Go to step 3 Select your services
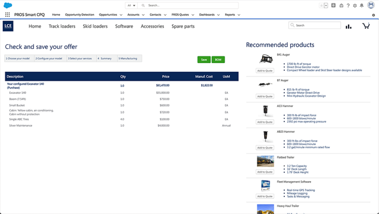 coord(81,59)
